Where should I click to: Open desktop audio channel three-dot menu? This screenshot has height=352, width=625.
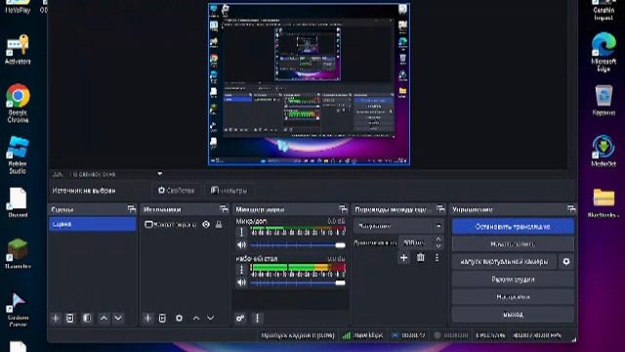tap(241, 270)
